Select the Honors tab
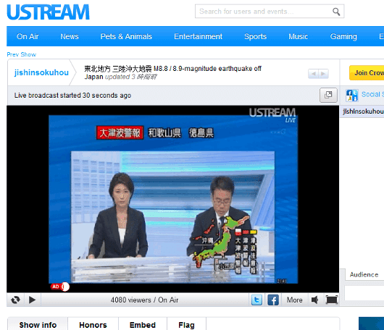Image resolution: width=384 pixels, height=330 pixels. [x=93, y=325]
